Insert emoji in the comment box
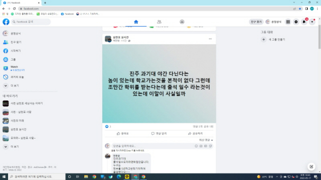This screenshot has width=321, height=180. coord(196,146)
